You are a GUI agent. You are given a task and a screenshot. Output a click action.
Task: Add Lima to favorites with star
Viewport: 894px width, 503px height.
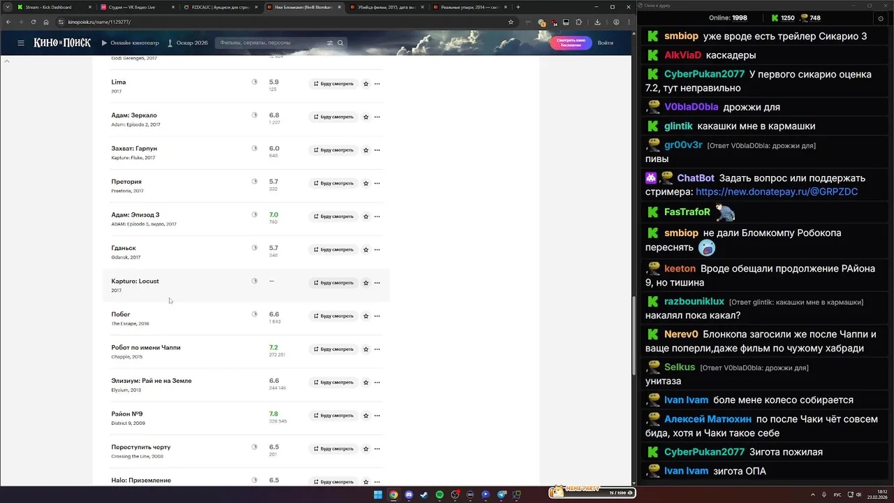point(365,84)
